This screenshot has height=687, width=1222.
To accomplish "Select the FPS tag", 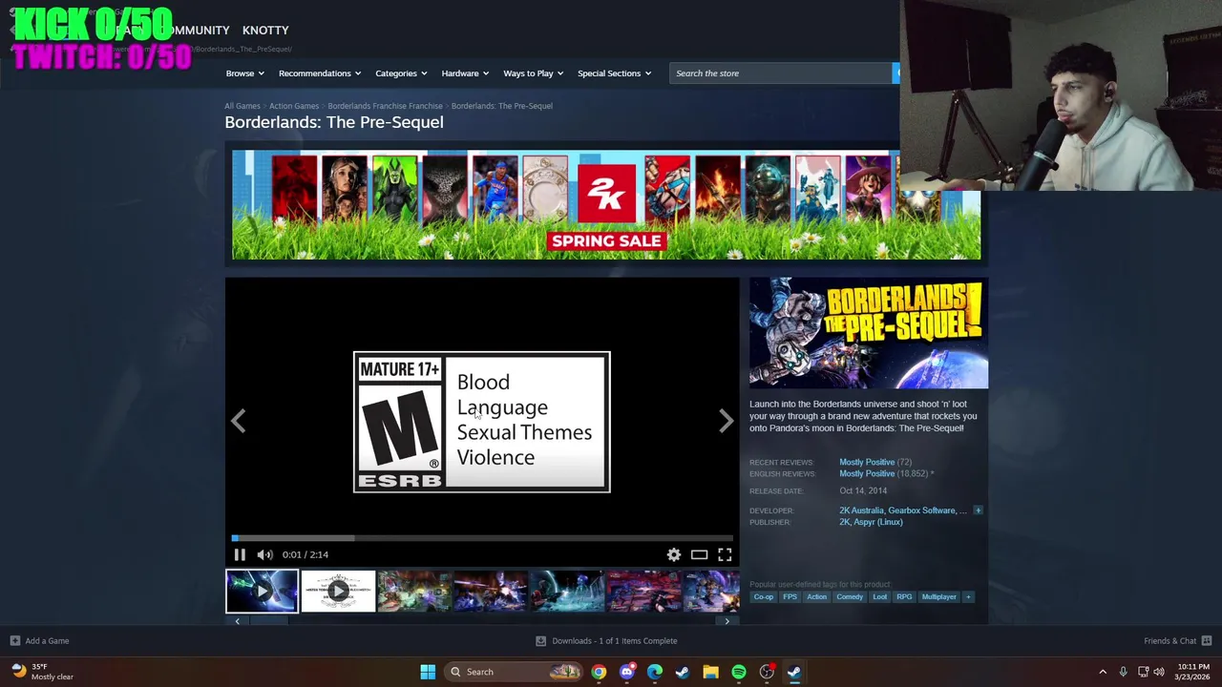I will tap(790, 597).
